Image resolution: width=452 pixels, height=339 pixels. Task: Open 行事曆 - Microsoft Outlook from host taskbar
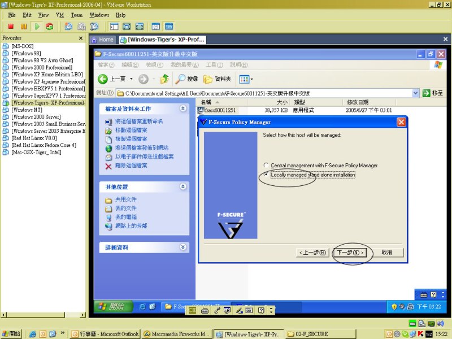click(105, 334)
